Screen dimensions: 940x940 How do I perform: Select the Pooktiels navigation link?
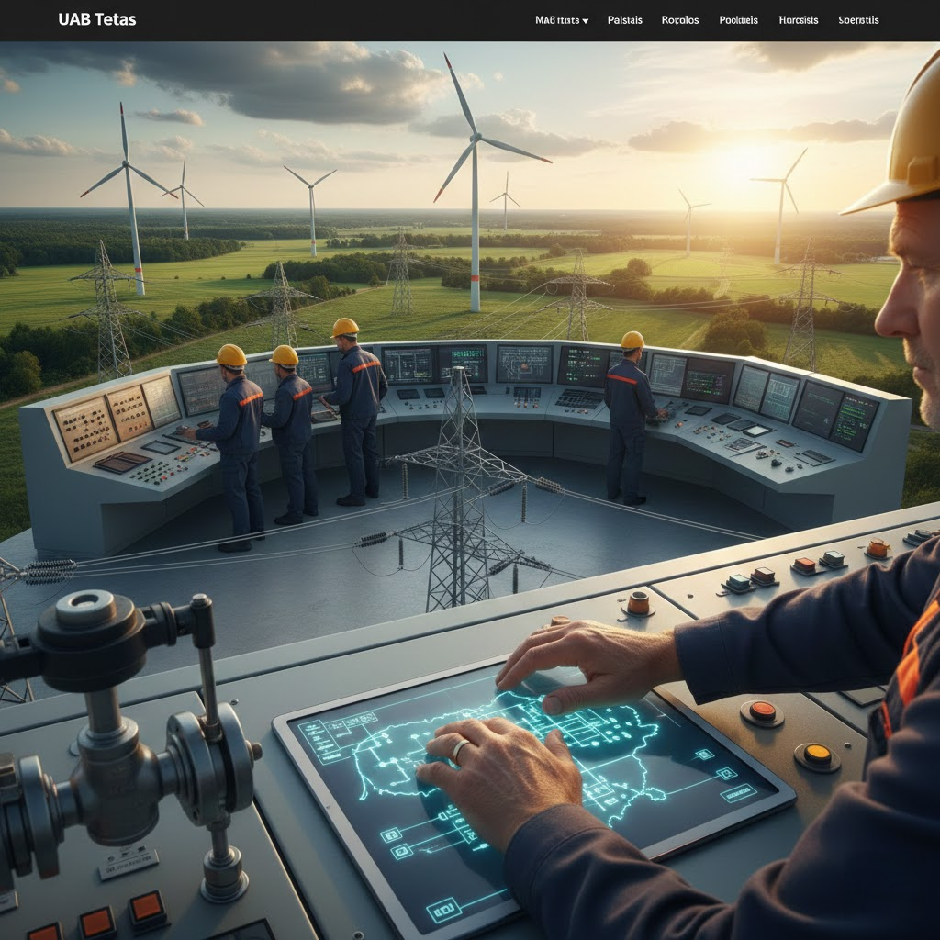click(x=738, y=20)
